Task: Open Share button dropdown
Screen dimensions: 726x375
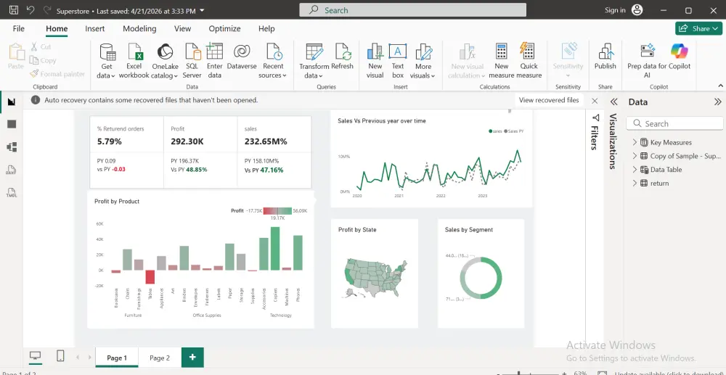Action: point(715,29)
